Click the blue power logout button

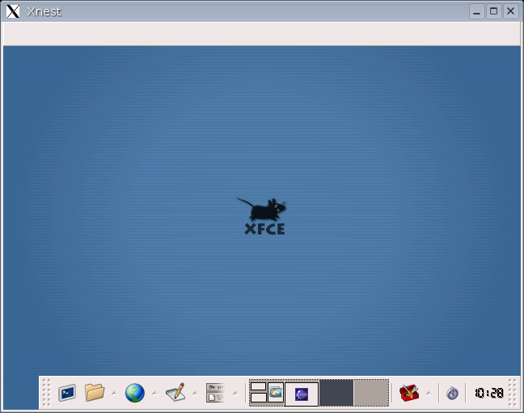452,393
